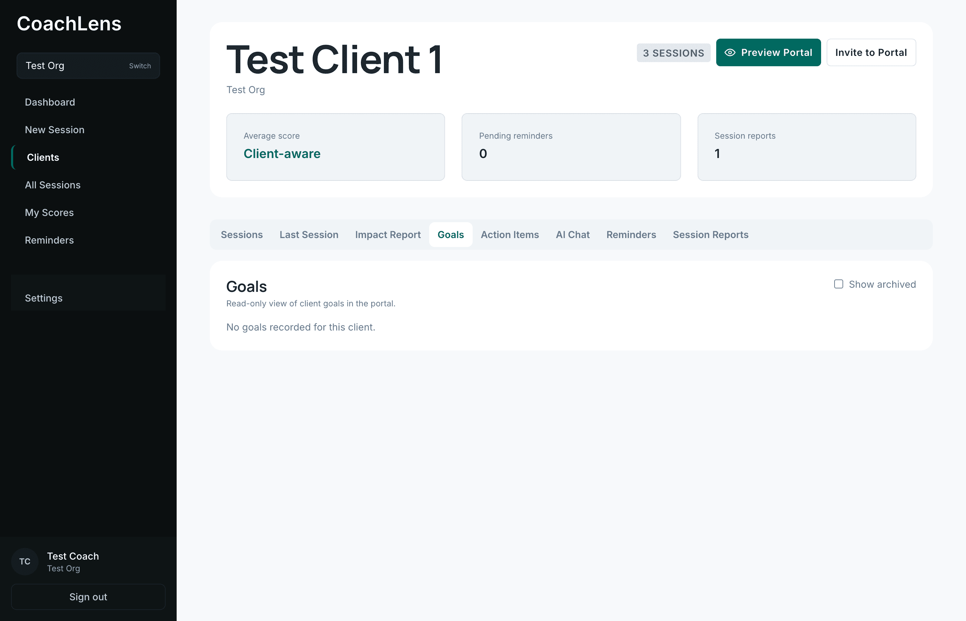Viewport: 966px width, 621px height.
Task: Open the TC user avatar
Action: [x=25, y=561]
